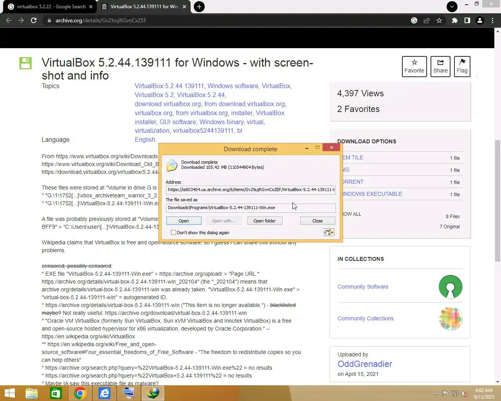Click the Google account icon in address bar
Viewport: 501px width, 401px height.
pyautogui.click(x=414, y=20)
